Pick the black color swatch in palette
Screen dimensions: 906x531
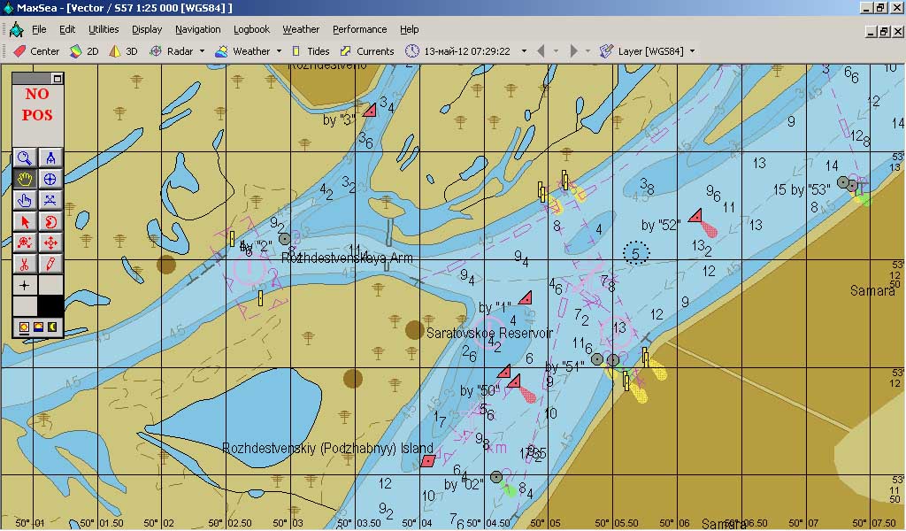[x=50, y=305]
